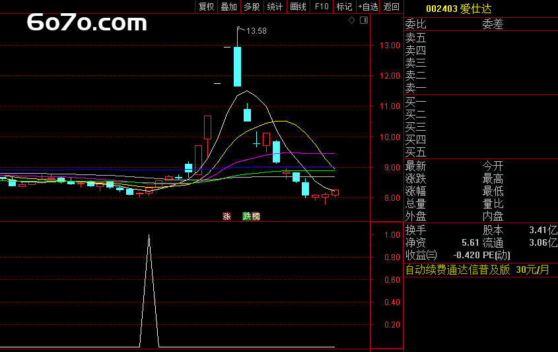Image resolution: width=558 pixels, height=352 pixels.
Task: Click the 净资 value 5.61
Action: pos(470,243)
